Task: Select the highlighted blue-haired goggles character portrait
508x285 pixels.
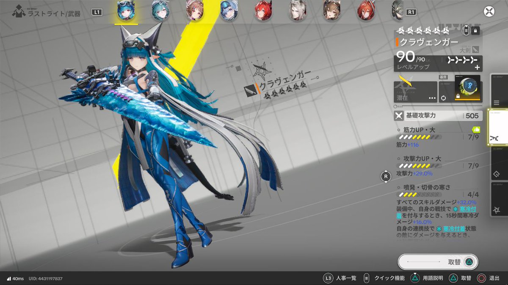Action: [x=126, y=11]
